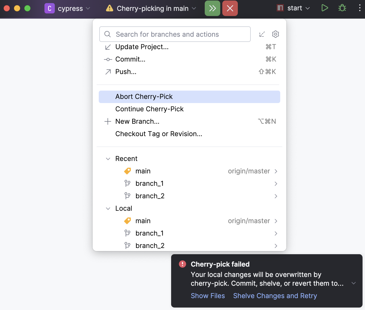Open the three-dot more actions menu

[x=360, y=8]
